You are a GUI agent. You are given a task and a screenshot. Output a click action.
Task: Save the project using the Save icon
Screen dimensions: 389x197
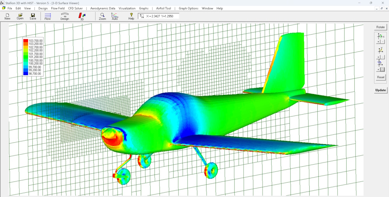tap(33, 16)
